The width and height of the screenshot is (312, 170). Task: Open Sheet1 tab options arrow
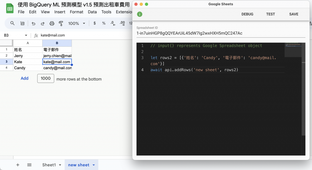60,165
